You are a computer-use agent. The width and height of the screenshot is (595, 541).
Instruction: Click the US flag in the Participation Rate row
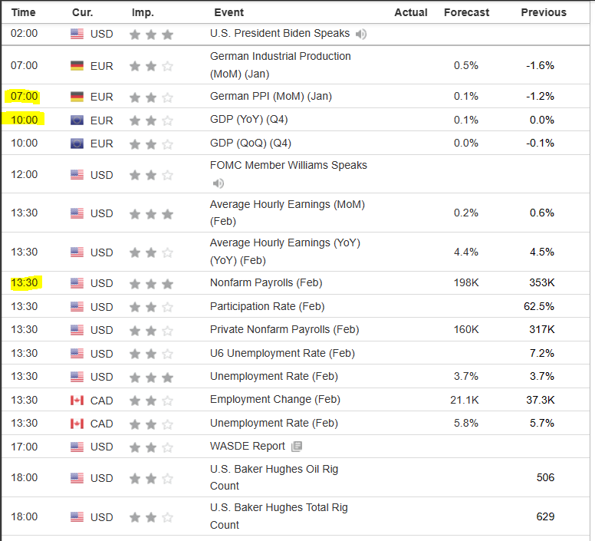pyautogui.click(x=77, y=307)
